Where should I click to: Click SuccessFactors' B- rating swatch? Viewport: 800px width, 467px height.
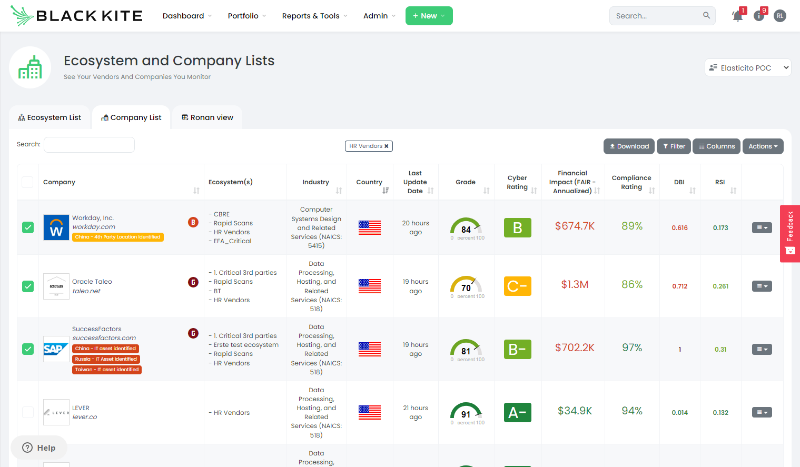coord(518,349)
